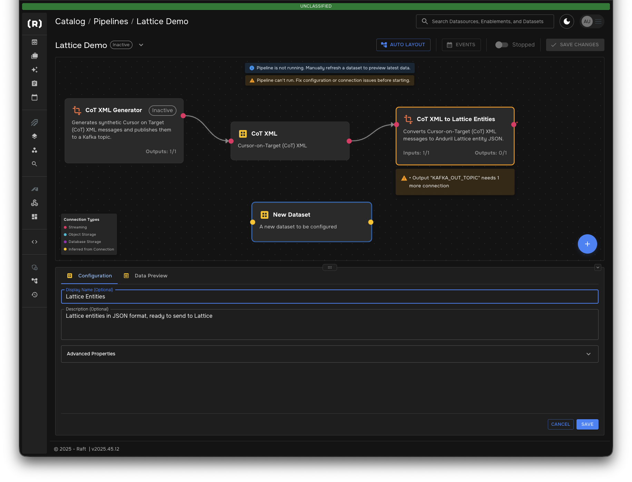This screenshot has width=632, height=482.
Task: Click the output port of CoT XML node
Action: point(349,141)
